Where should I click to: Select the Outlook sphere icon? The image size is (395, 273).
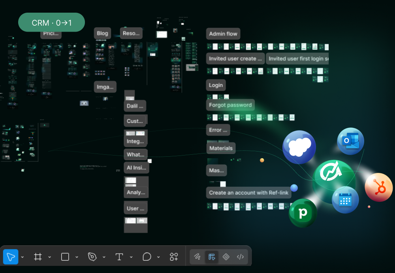coord(350,141)
